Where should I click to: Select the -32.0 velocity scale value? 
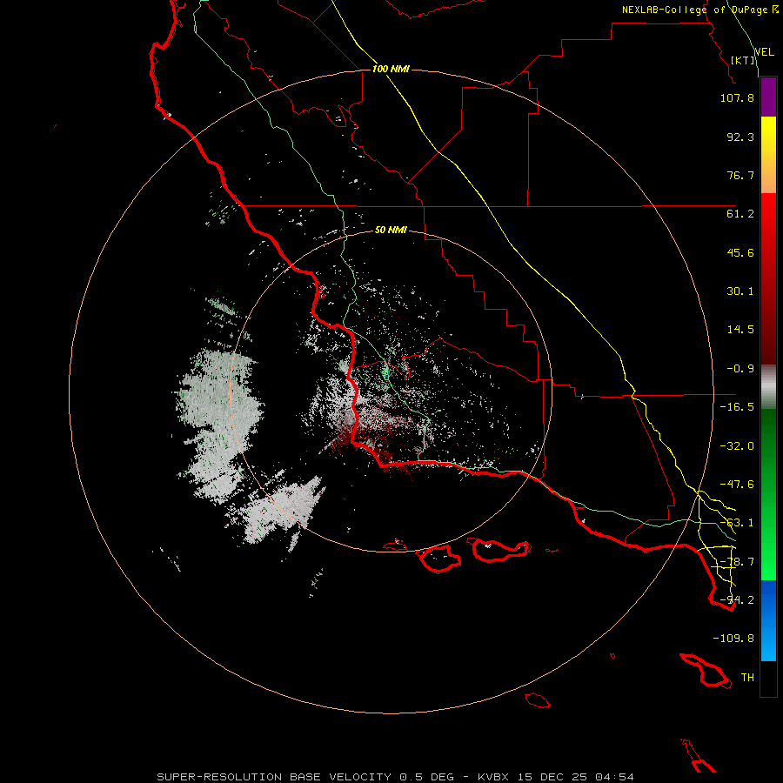coord(737,446)
